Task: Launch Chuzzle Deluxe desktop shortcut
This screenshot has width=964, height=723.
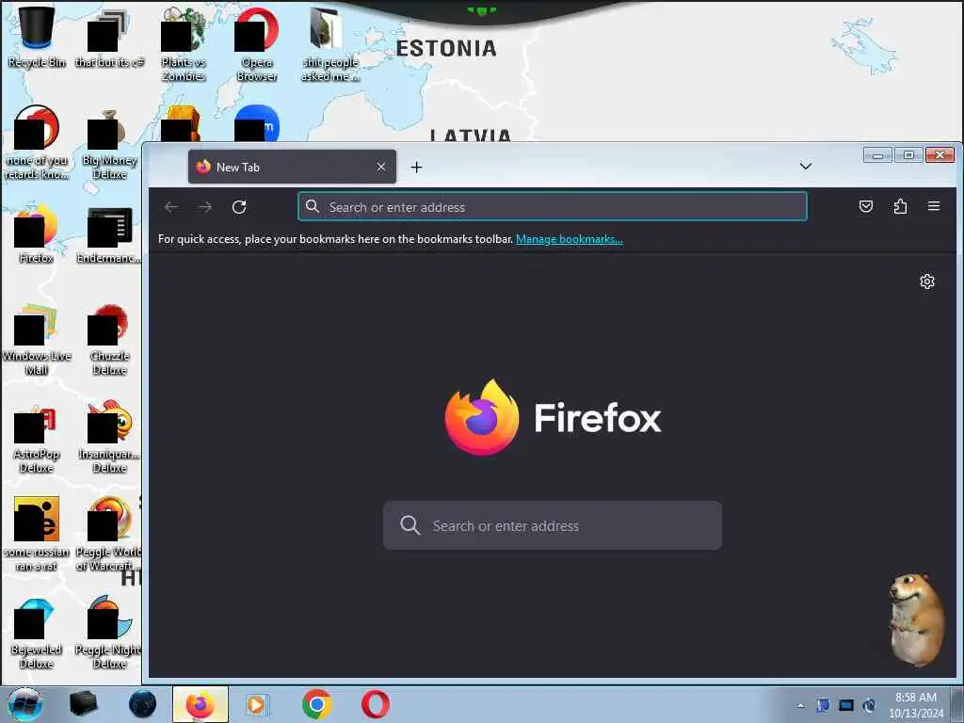Action: (109, 339)
